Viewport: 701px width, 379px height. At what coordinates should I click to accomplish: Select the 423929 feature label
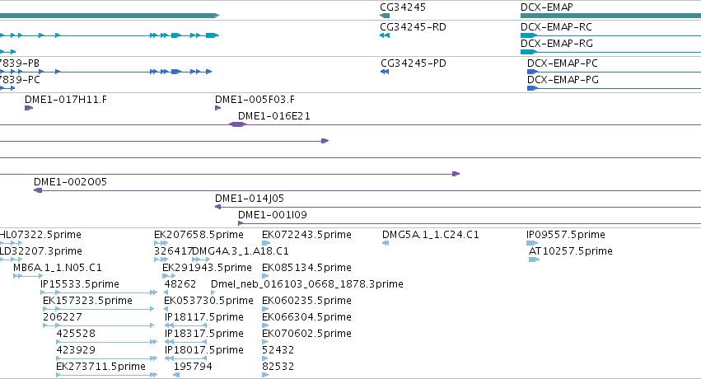(x=76, y=350)
